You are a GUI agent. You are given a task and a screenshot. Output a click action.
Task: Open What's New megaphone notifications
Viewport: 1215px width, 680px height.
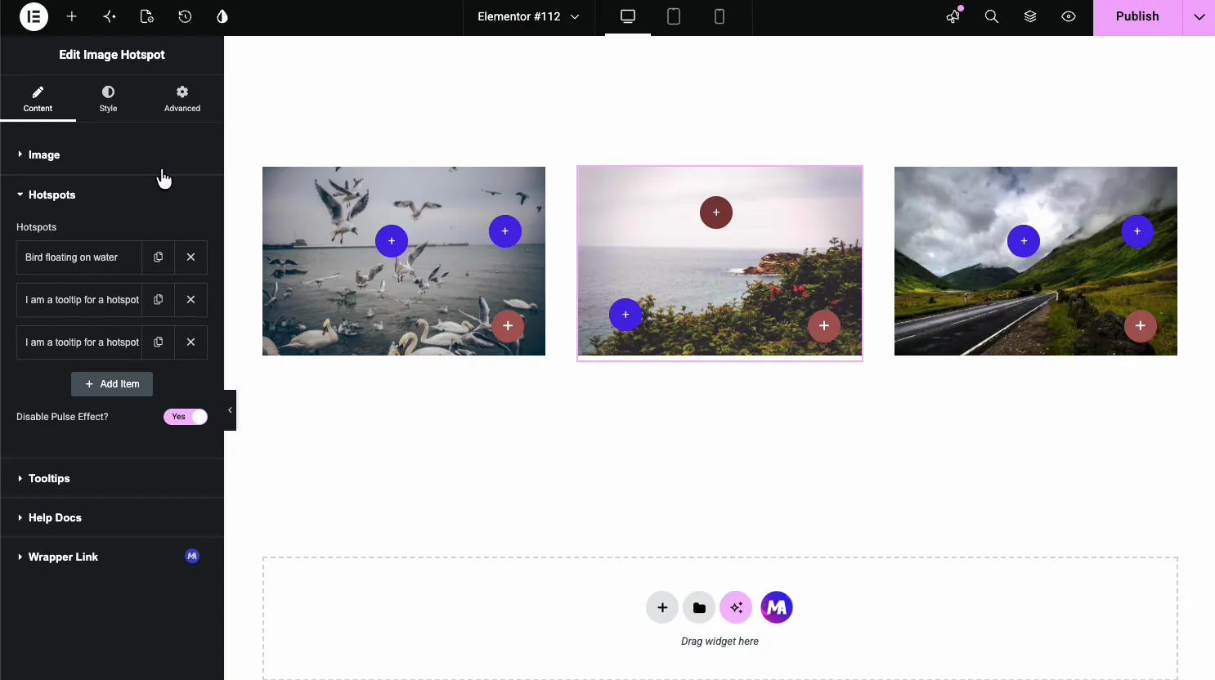[x=953, y=16]
